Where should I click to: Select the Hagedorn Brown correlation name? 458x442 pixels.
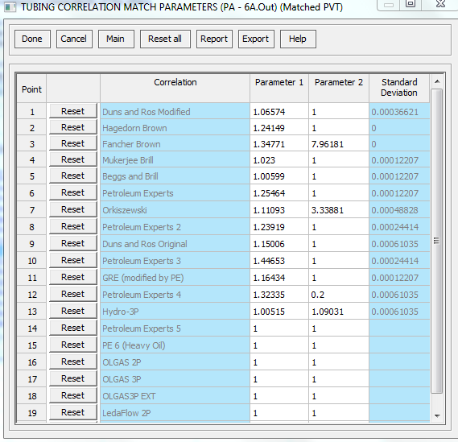(x=175, y=128)
